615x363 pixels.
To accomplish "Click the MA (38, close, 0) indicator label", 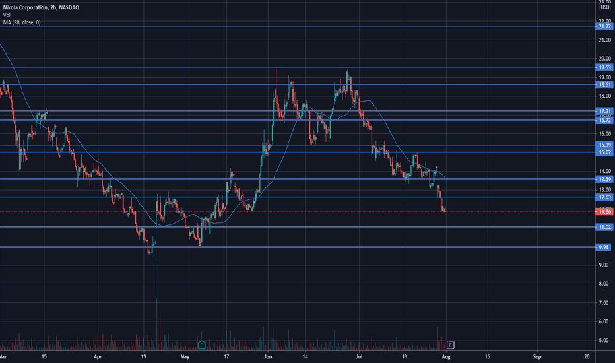I will tap(22, 22).
